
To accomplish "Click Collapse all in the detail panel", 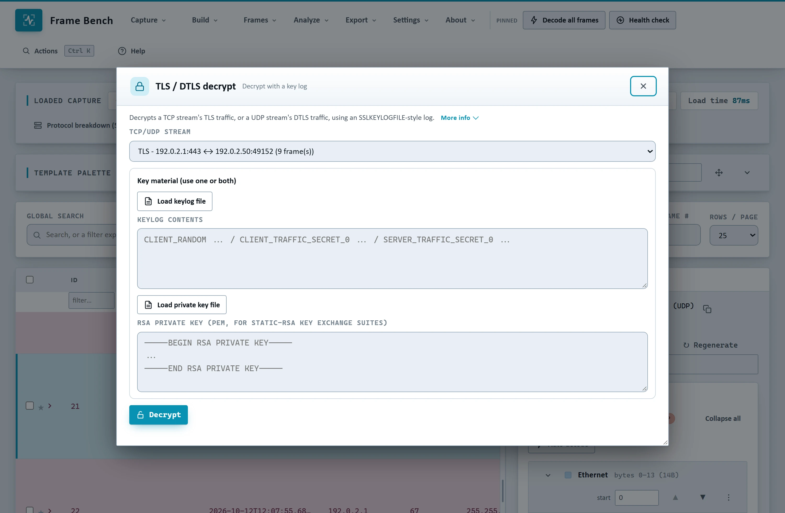I will point(723,418).
